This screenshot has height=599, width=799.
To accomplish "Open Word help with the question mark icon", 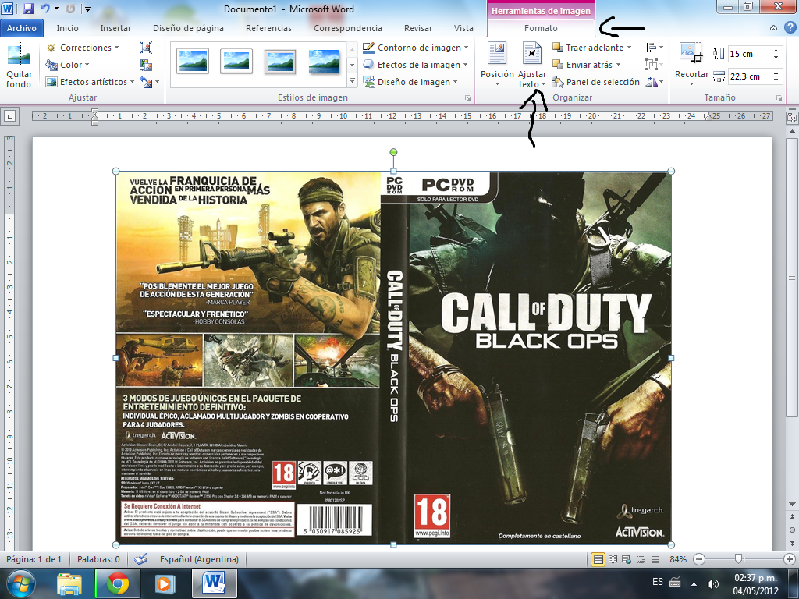I will point(790,28).
